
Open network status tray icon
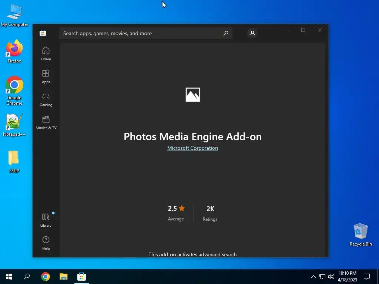(x=322, y=277)
